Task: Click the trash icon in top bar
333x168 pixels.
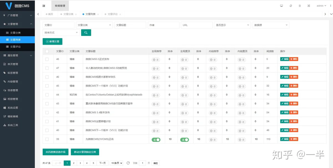Action: click(x=300, y=6)
